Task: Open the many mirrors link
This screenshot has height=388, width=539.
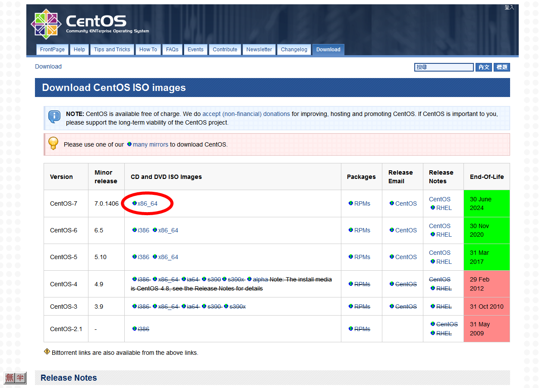Action: tap(151, 144)
